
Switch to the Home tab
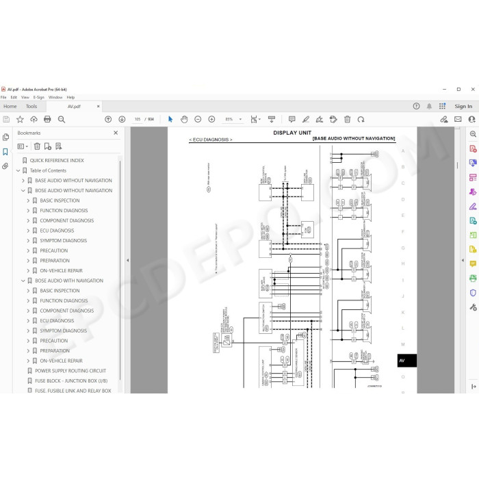click(x=10, y=106)
